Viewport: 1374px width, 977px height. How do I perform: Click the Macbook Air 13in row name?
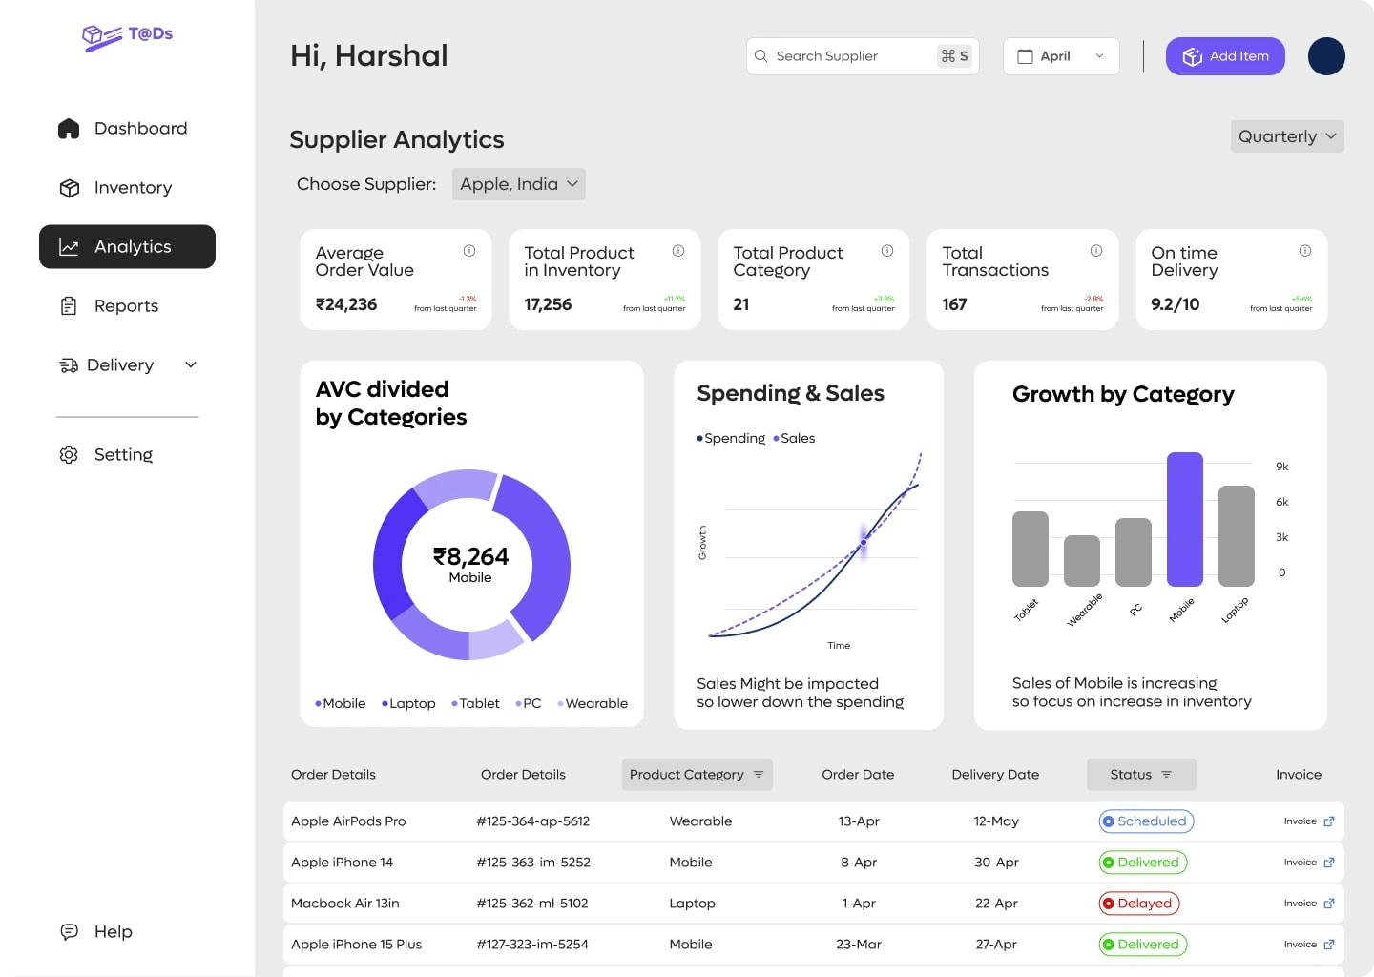[x=345, y=904]
